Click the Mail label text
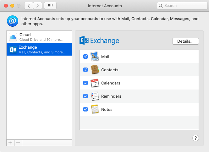 point(105,57)
